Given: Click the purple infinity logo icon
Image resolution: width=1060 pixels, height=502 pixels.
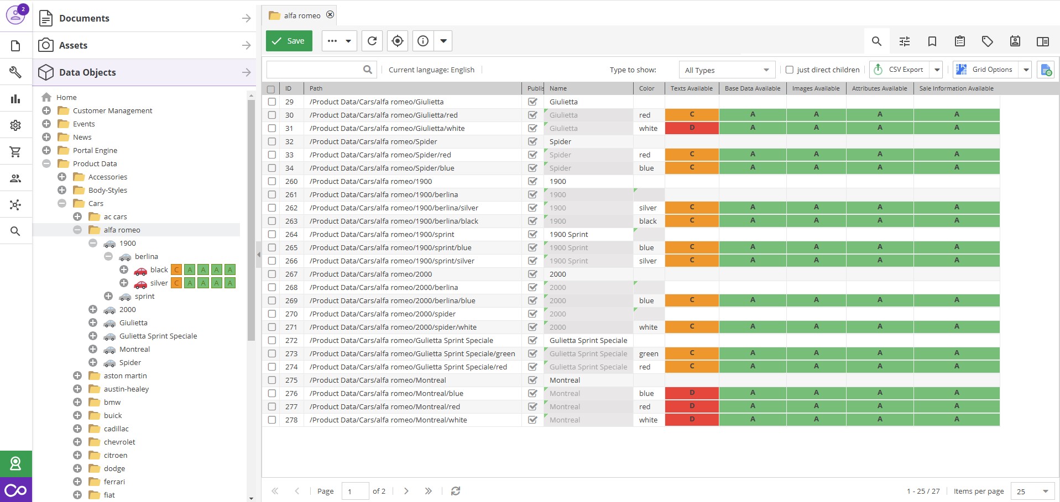Looking at the screenshot, I should [x=15, y=490].
